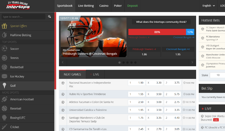Click soccer icon beside FC Bayern Munich bet
This screenshot has height=131, width=225.
coord(202,29)
